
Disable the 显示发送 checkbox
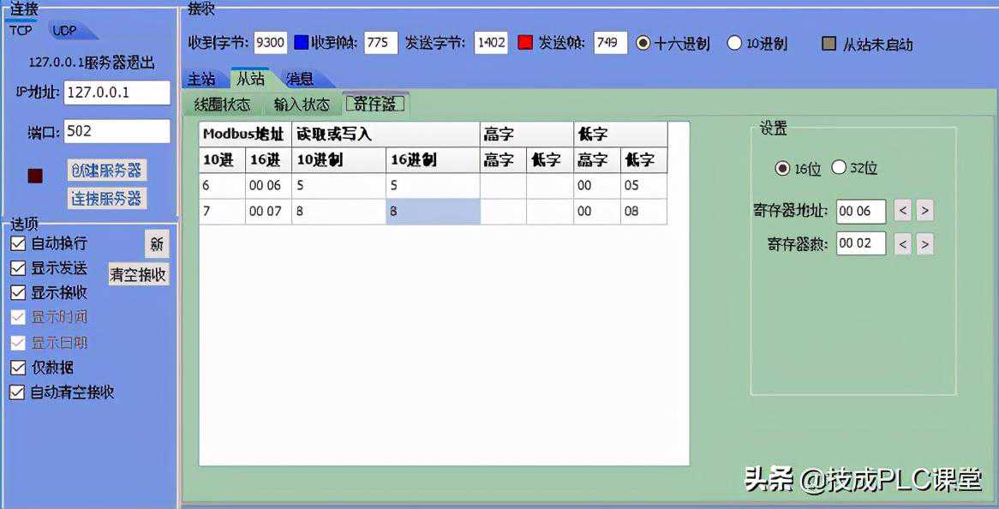click(18, 268)
